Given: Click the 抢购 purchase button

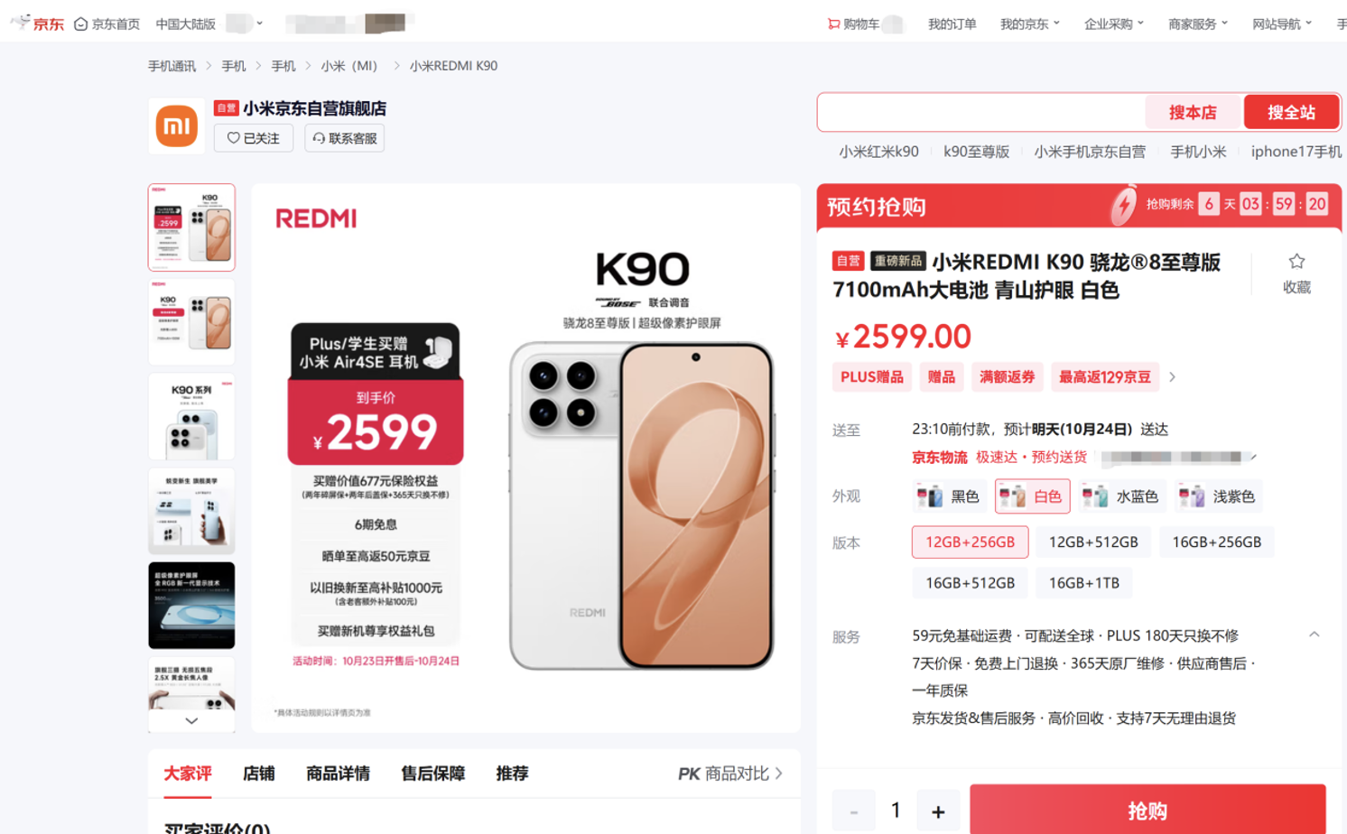Looking at the screenshot, I should point(1147,811).
